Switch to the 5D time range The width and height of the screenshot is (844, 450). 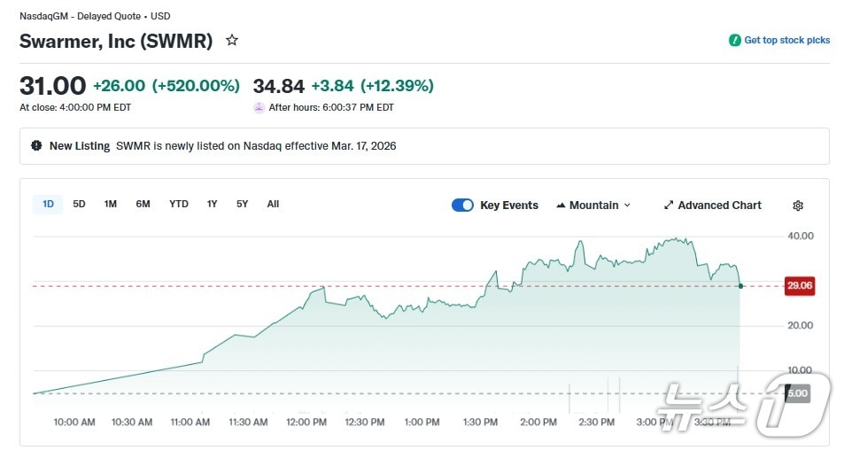tap(79, 205)
